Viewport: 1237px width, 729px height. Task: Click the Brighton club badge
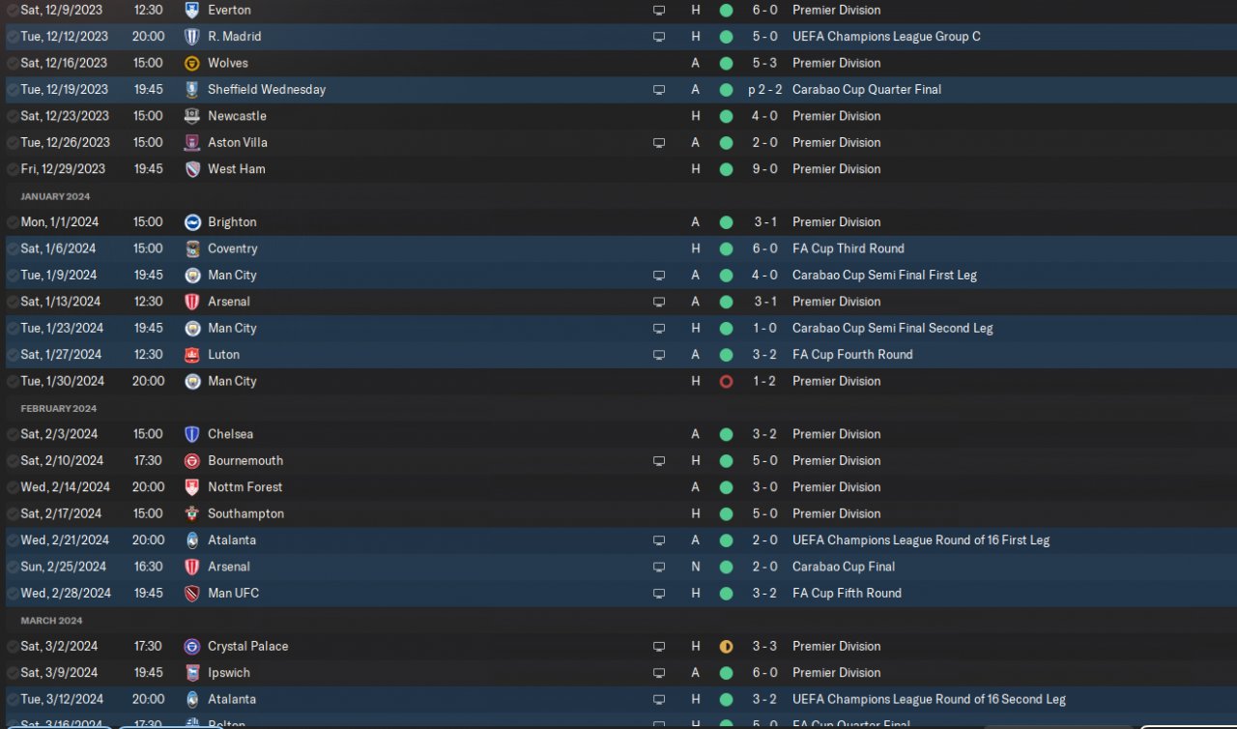[192, 222]
